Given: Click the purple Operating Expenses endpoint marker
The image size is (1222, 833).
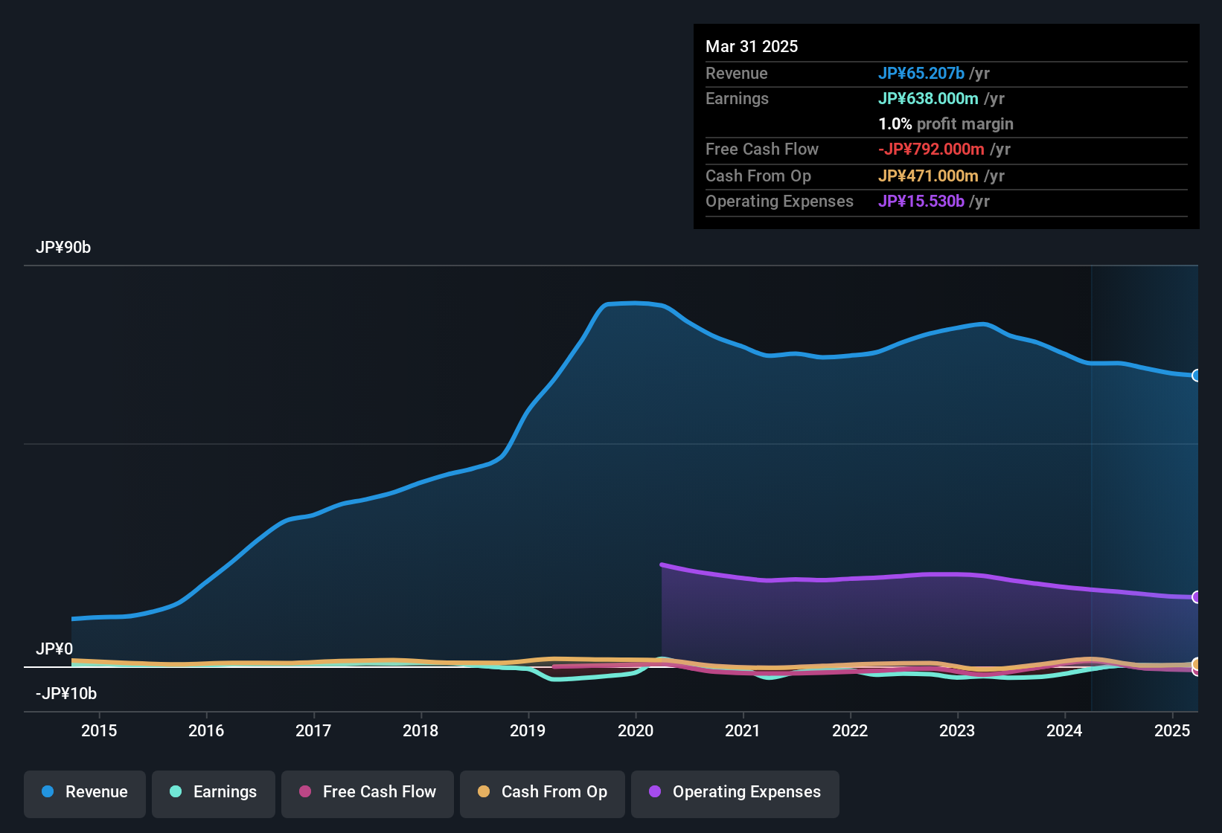Looking at the screenshot, I should click(x=1197, y=597).
